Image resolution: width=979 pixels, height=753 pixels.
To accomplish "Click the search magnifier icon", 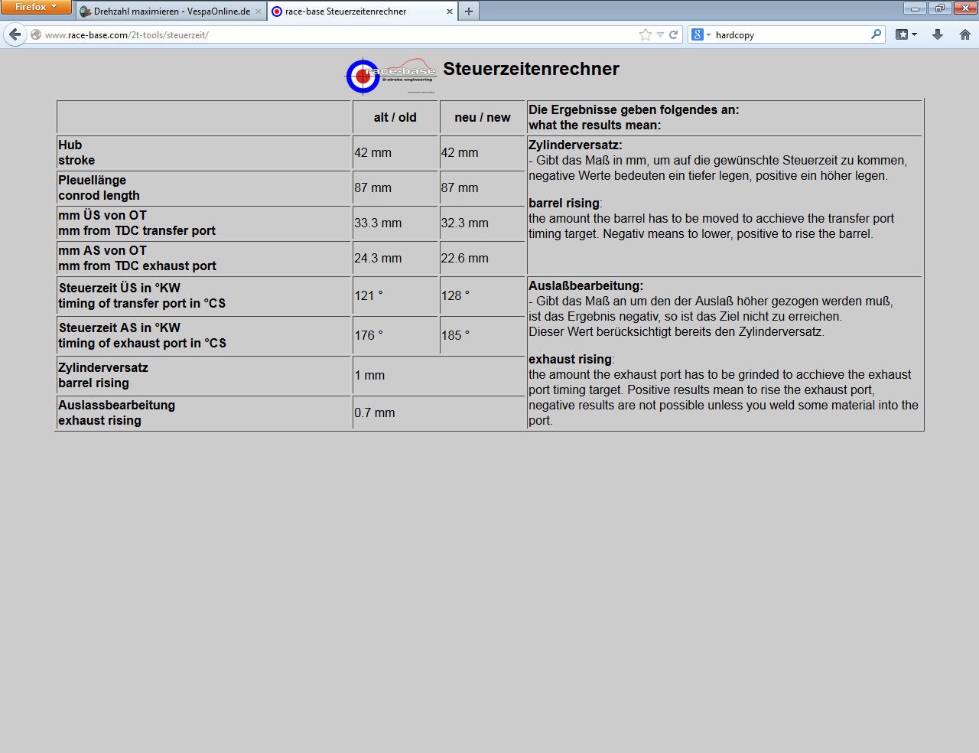I will coord(876,34).
